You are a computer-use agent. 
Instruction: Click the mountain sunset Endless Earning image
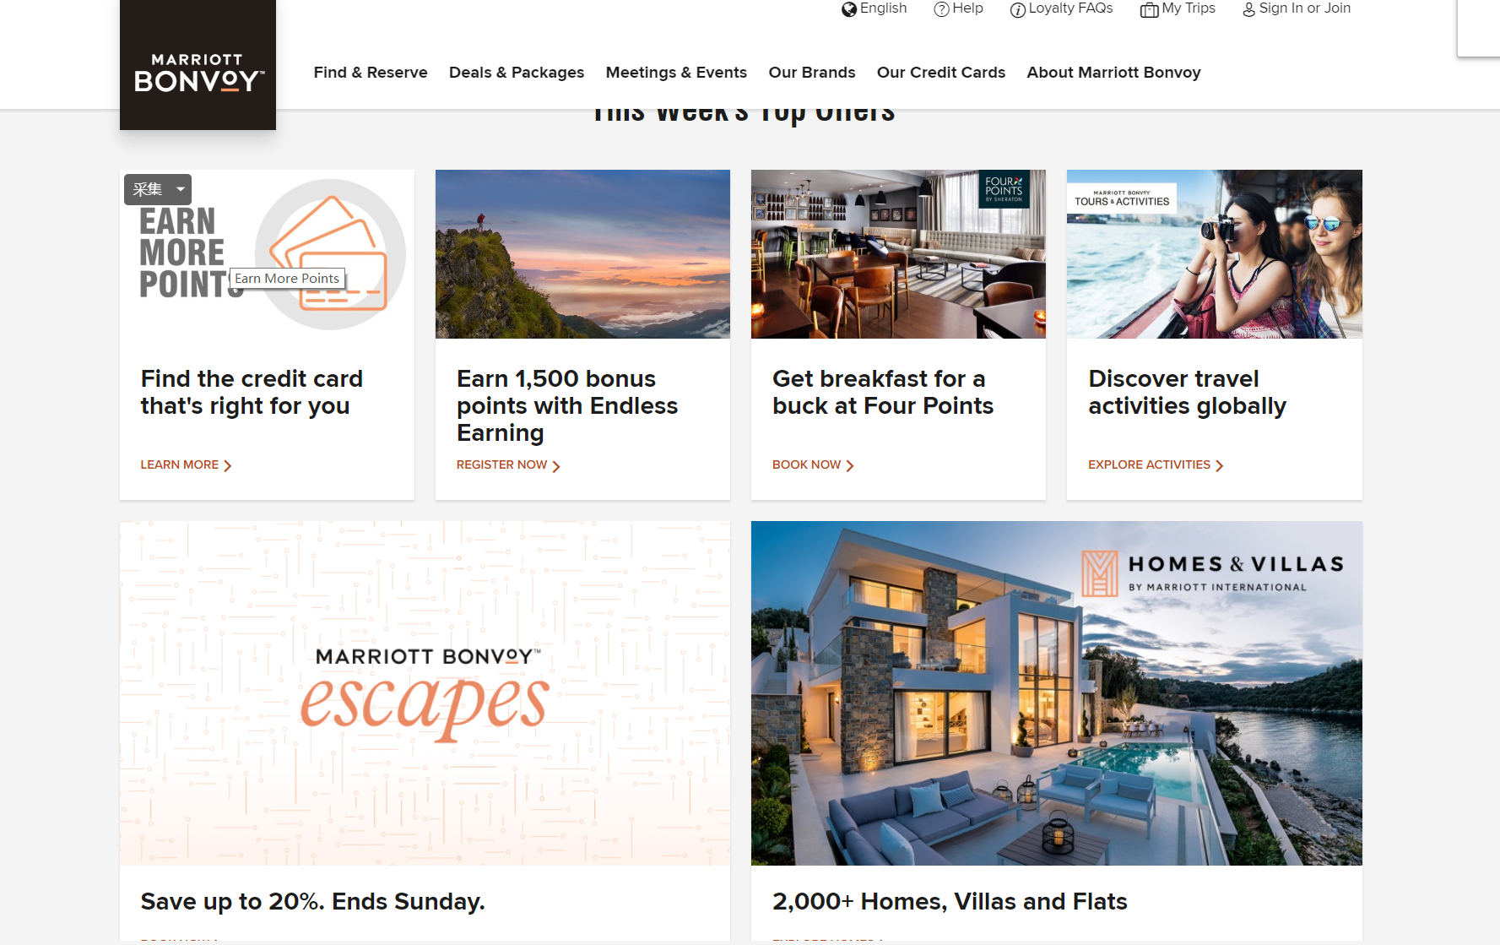tap(582, 254)
